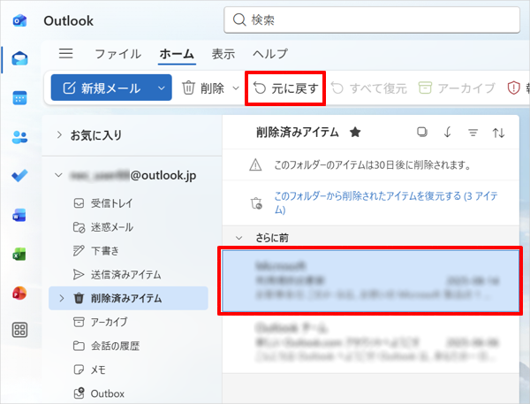The height and width of the screenshot is (404, 530).
Task: Open the 迷惑メール folder
Action: click(102, 227)
